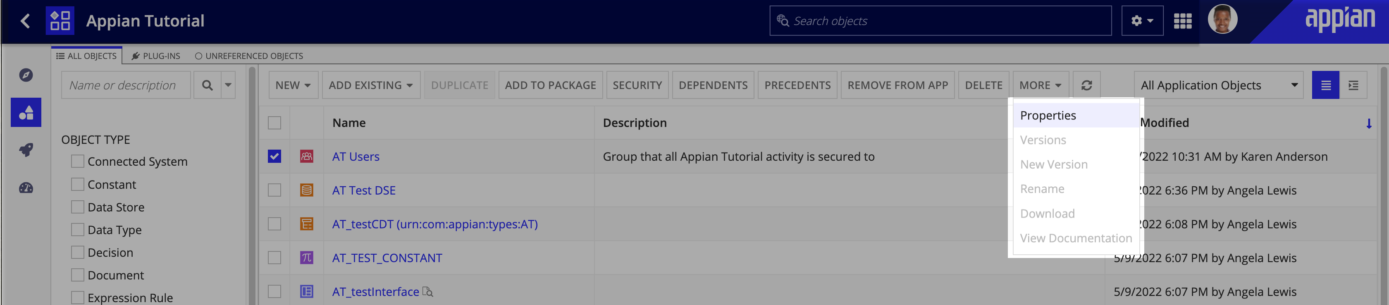The image size is (1389, 305).
Task: Open the navigation grid menu icon
Action: tap(1182, 21)
